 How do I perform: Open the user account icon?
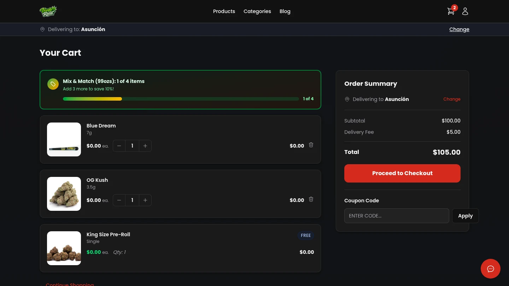click(x=465, y=11)
